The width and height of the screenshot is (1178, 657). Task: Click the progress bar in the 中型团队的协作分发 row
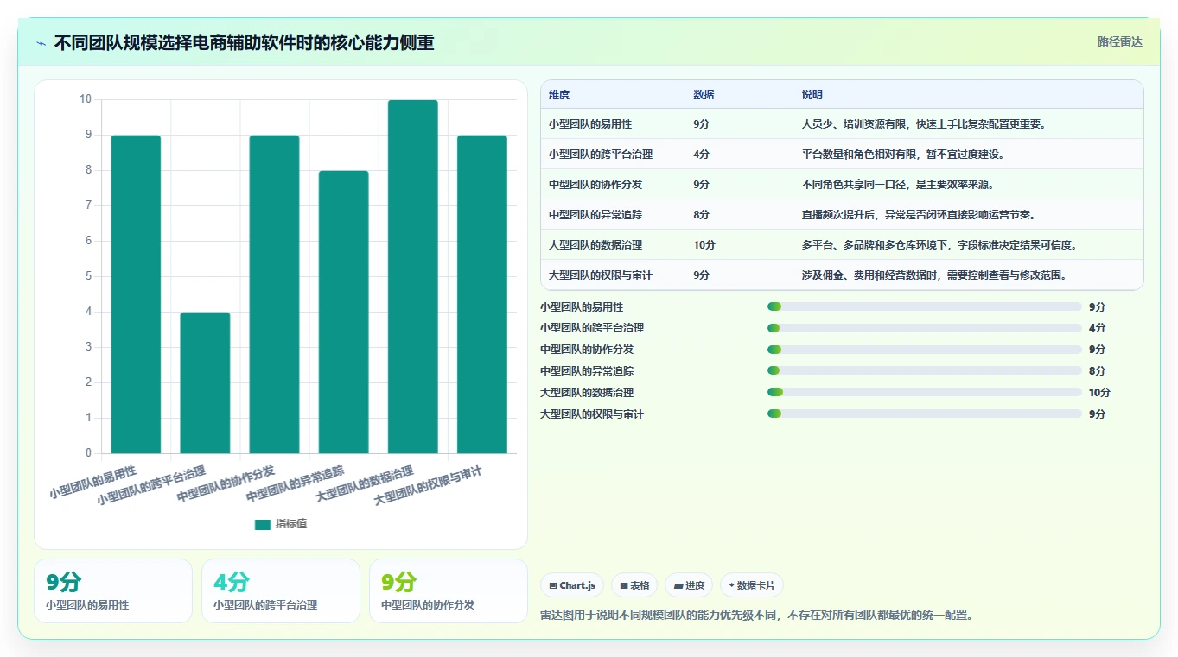(x=924, y=350)
